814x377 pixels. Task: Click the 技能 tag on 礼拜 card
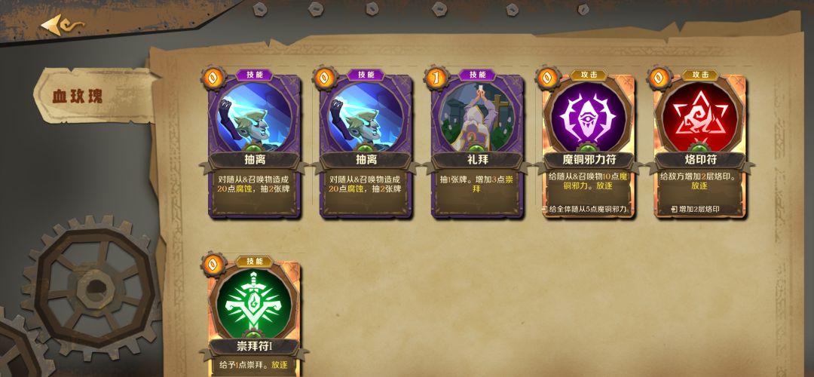[x=477, y=75]
